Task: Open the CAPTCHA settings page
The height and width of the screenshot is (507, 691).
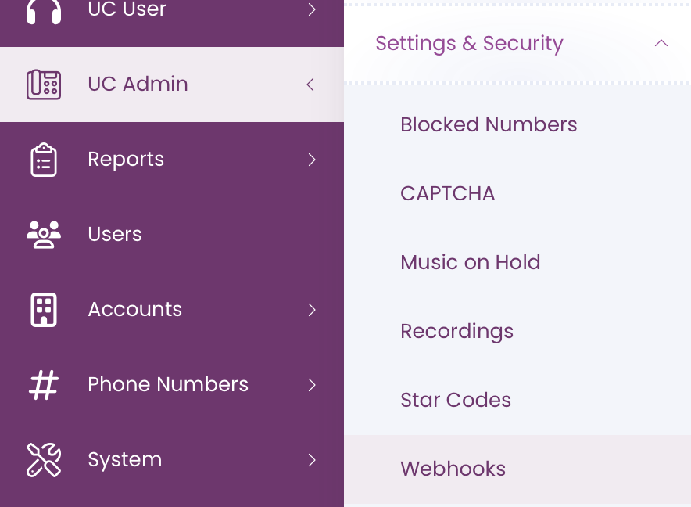Action: 448,193
